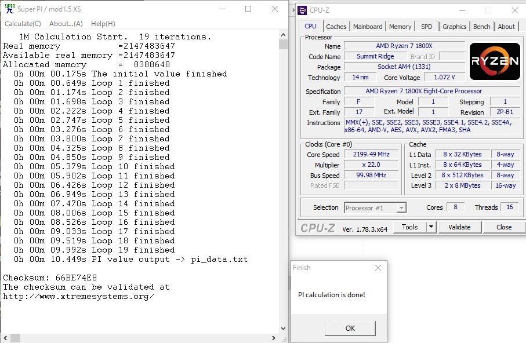The height and width of the screenshot is (343, 526).
Task: Switch to the Graphics tab in CPU-Z
Action: click(454, 27)
